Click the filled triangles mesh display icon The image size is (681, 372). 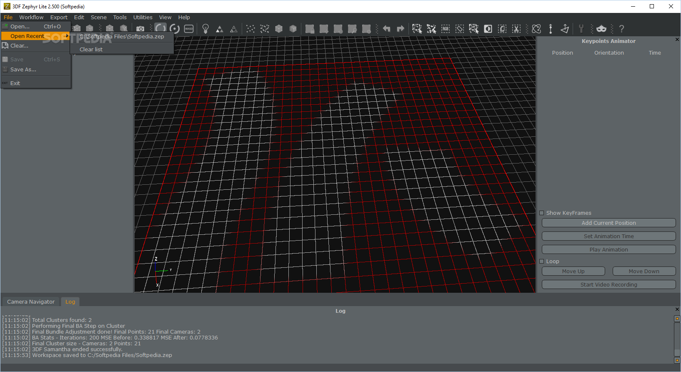(x=220, y=29)
